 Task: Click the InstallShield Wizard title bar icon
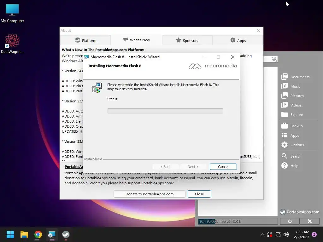point(86,57)
